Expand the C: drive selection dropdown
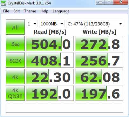This screenshot has width=129, height=117. point(95,24)
